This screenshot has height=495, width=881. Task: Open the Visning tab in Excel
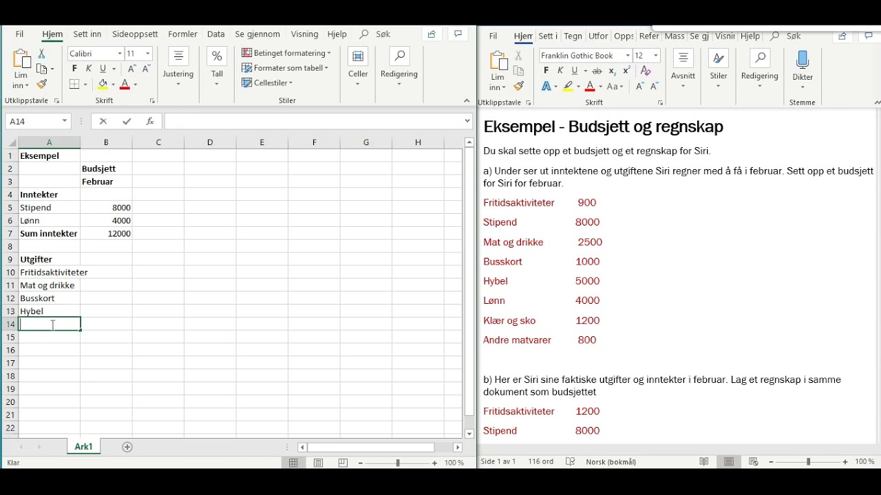[x=304, y=34]
